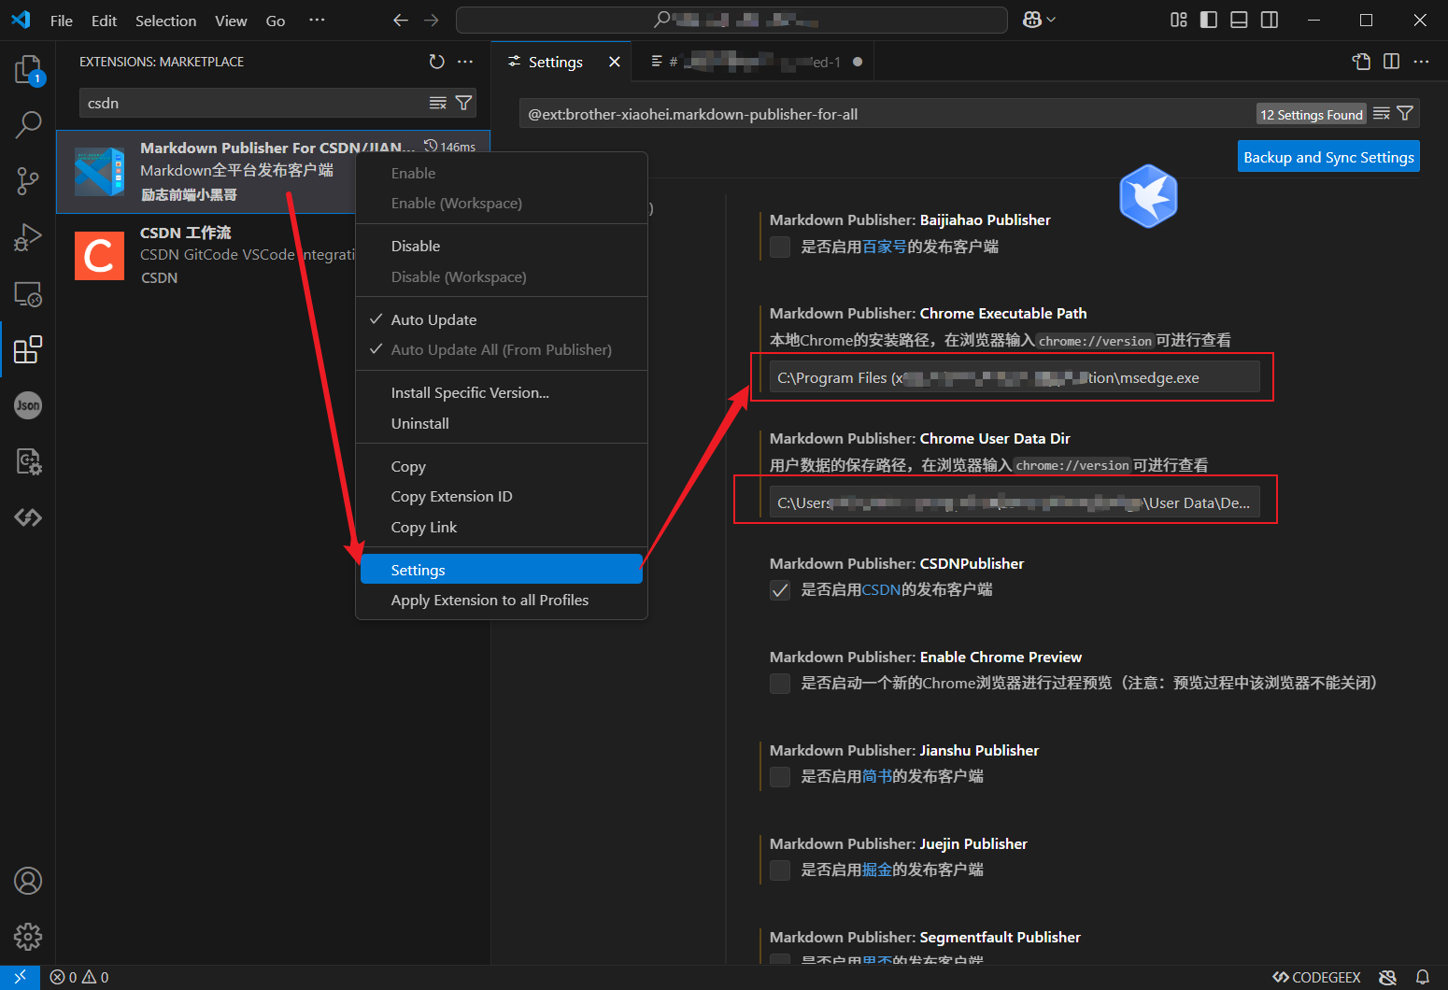This screenshot has height=990, width=1448.
Task: Open the File menu
Action: pos(62,21)
